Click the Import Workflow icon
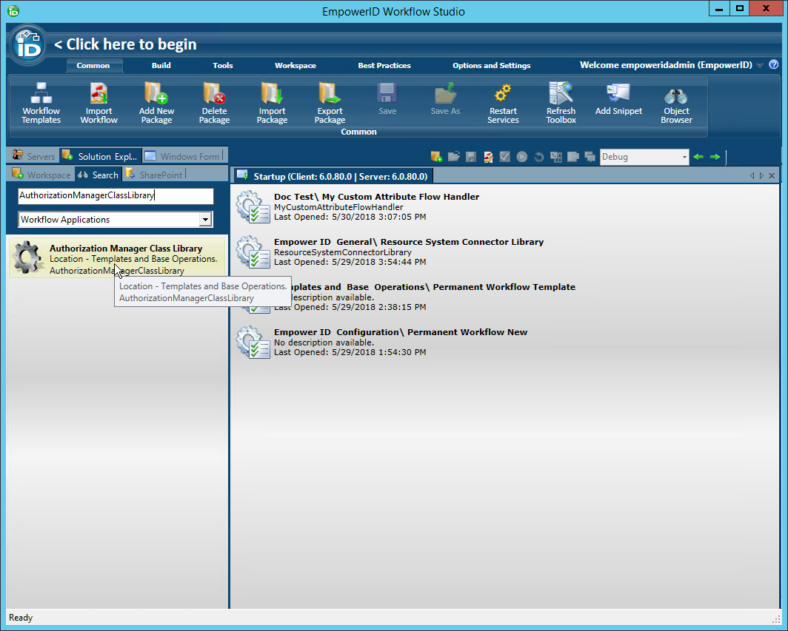 pyautogui.click(x=98, y=102)
